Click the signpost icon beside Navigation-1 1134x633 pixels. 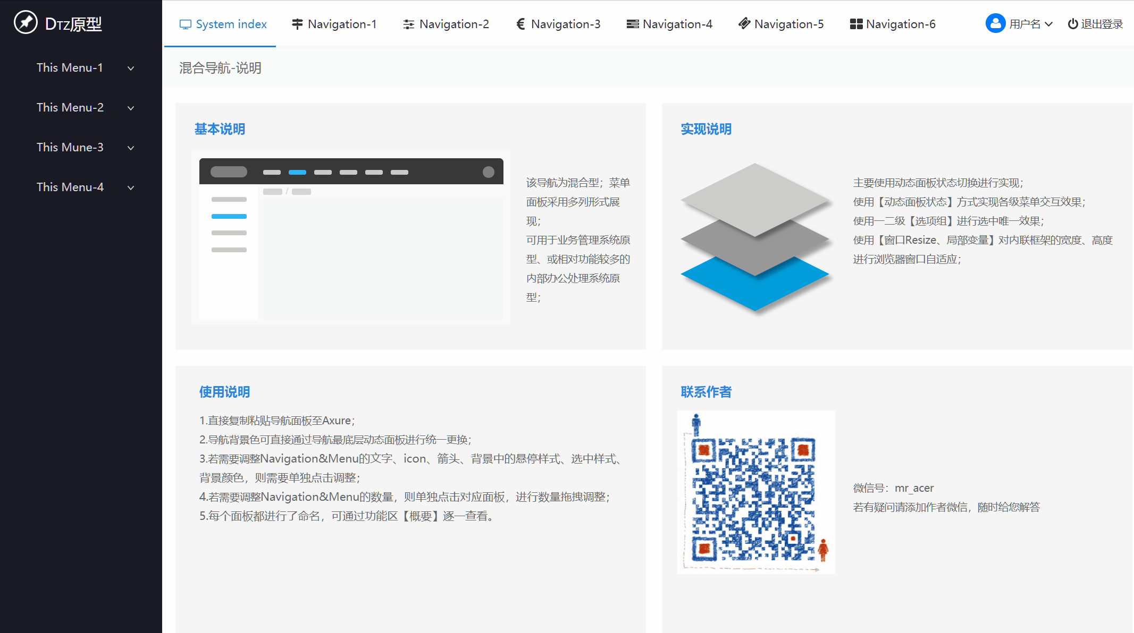tap(297, 24)
